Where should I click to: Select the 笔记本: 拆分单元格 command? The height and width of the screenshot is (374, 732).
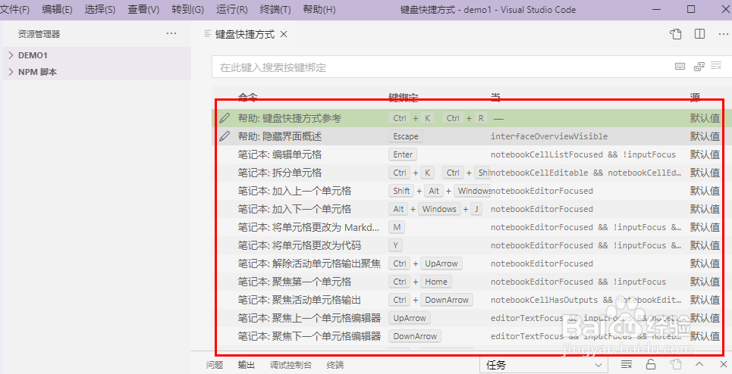(x=280, y=173)
